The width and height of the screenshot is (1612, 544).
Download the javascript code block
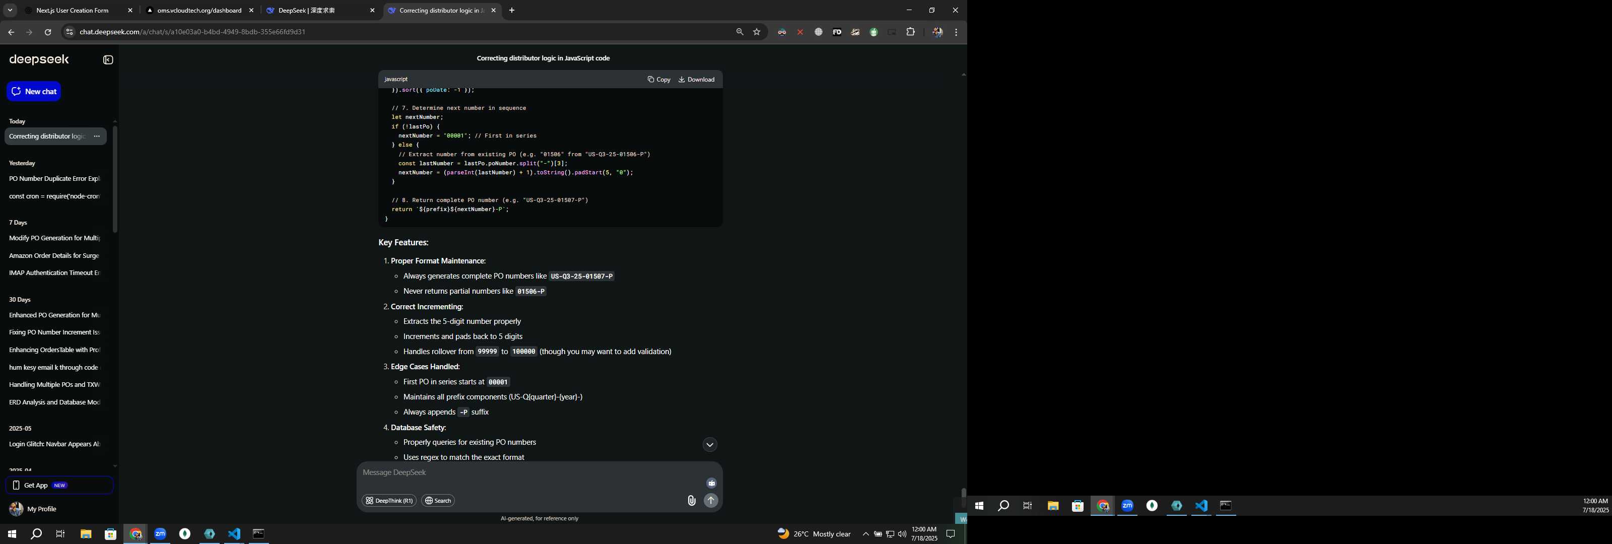(697, 80)
